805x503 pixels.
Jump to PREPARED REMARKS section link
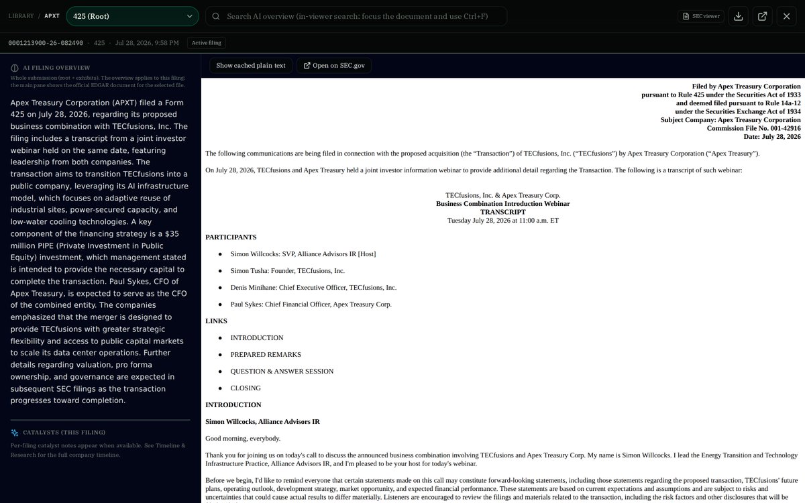[266, 355]
